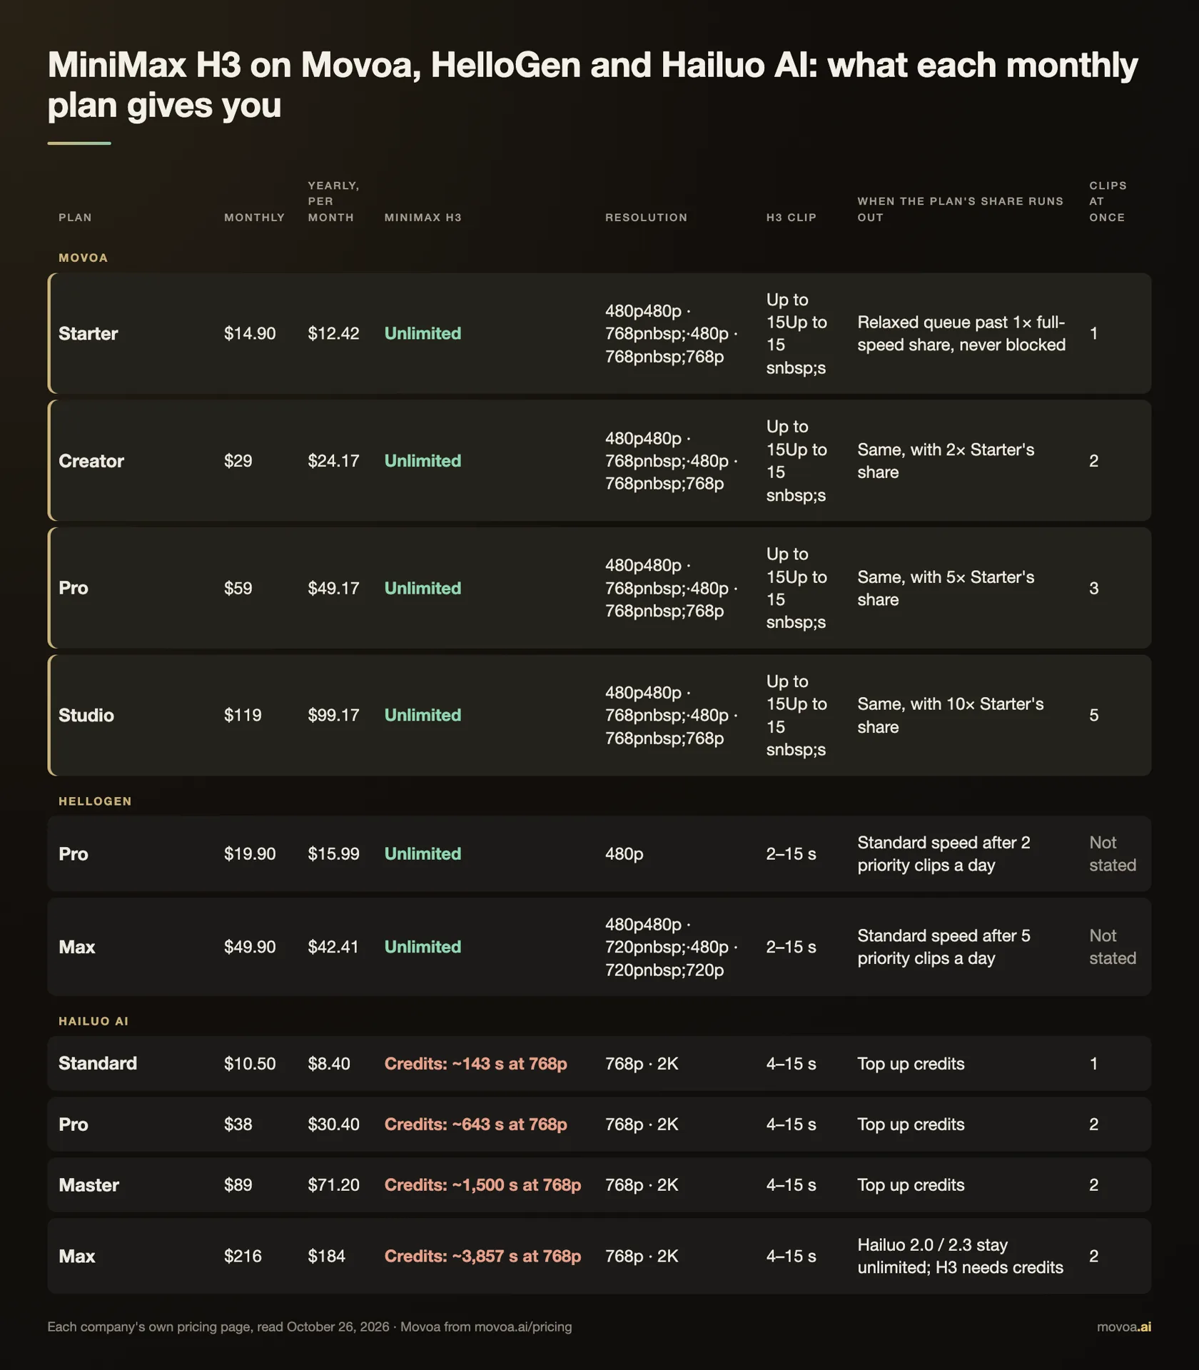Click the 'WHEN THE PLAN'S SHARE RUNS OUT' header
This screenshot has width=1199, height=1370.
tap(960, 209)
